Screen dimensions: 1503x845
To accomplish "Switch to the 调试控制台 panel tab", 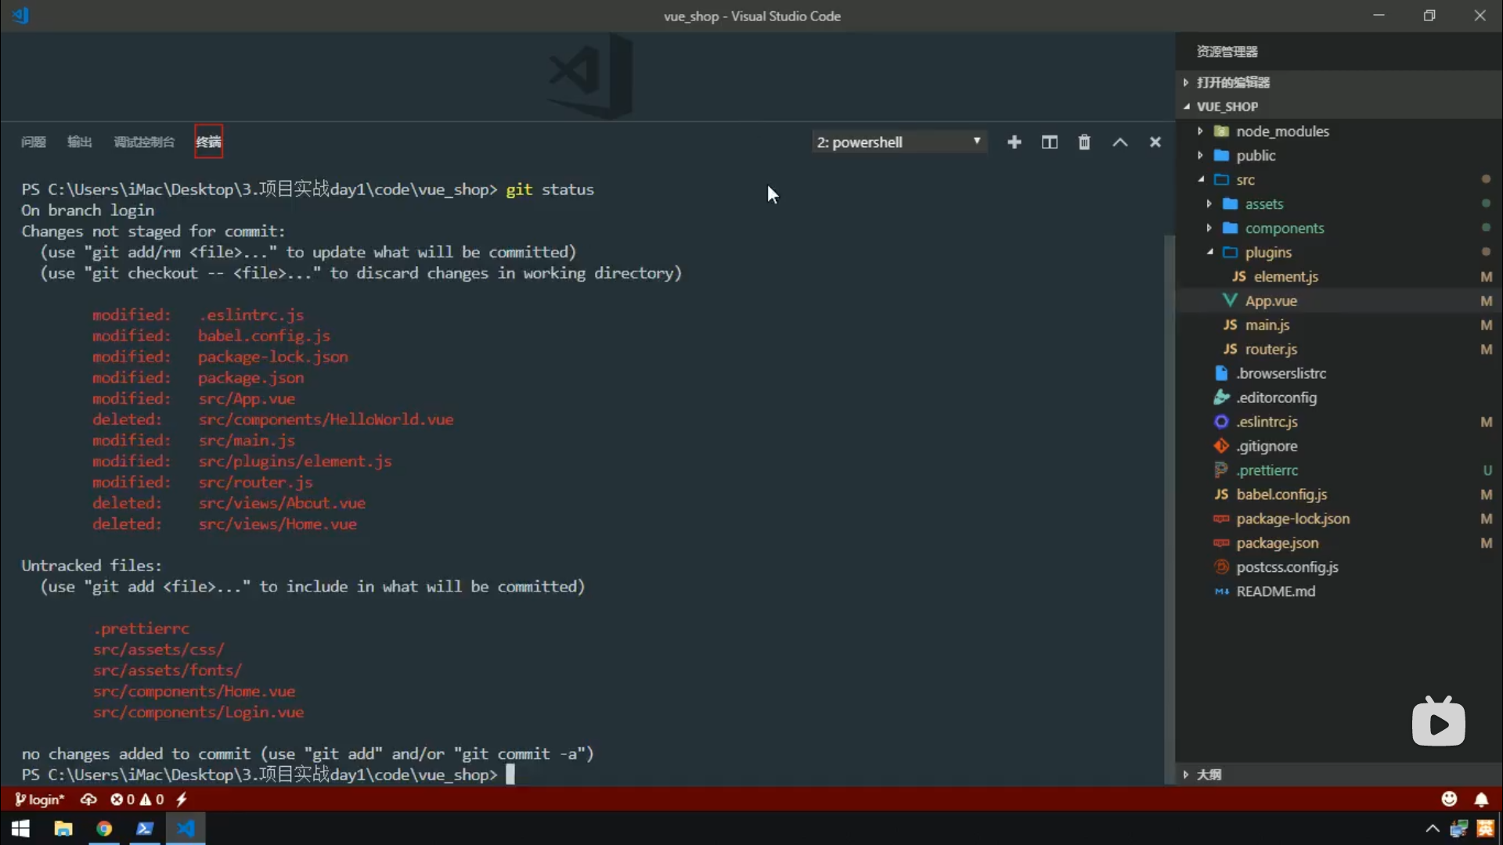I will click(144, 142).
